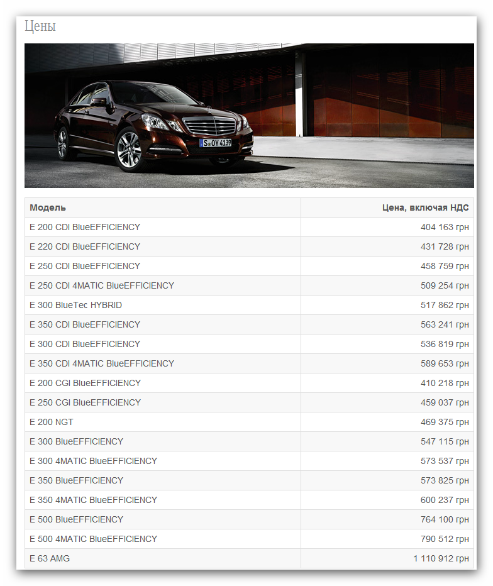
Task: Select row 'E 220 CDI BlueEFFICIENCY'
Action: click(249, 246)
